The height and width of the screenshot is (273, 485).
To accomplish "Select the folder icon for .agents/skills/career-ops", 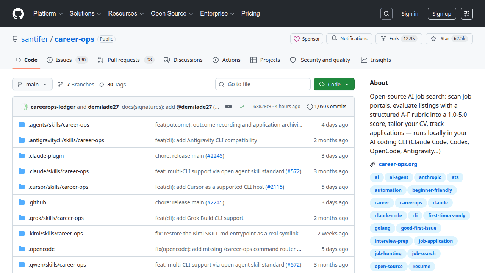I will pyautogui.click(x=22, y=125).
